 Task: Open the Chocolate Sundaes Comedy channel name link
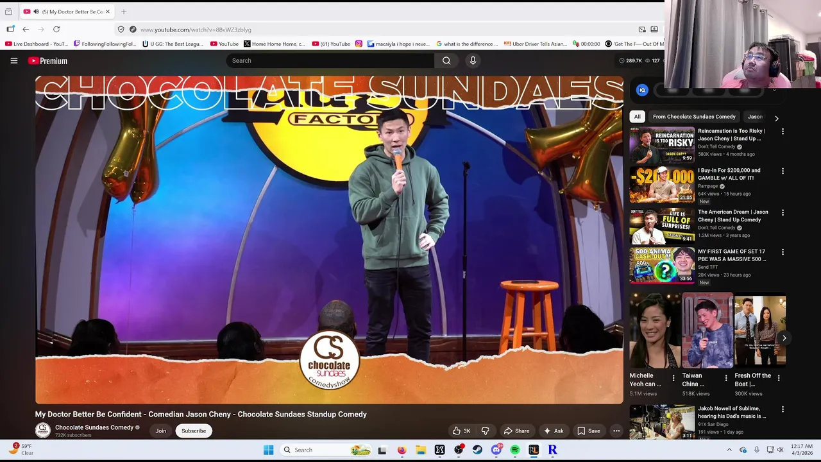[x=94, y=427]
